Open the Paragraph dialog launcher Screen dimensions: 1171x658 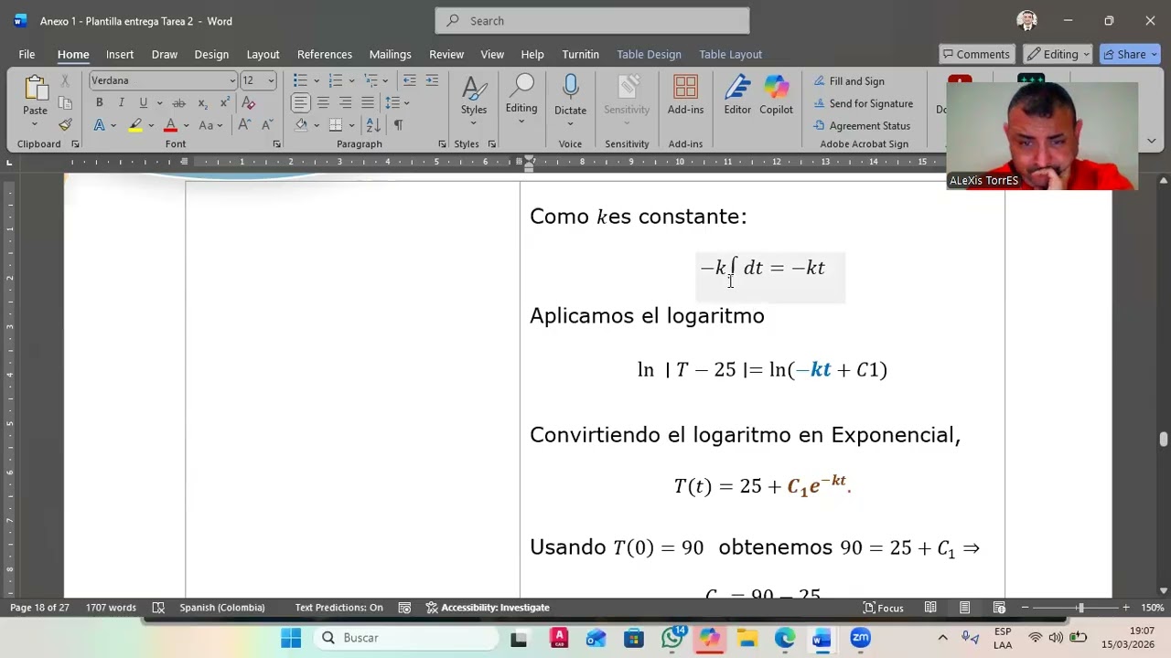pyautogui.click(x=442, y=144)
